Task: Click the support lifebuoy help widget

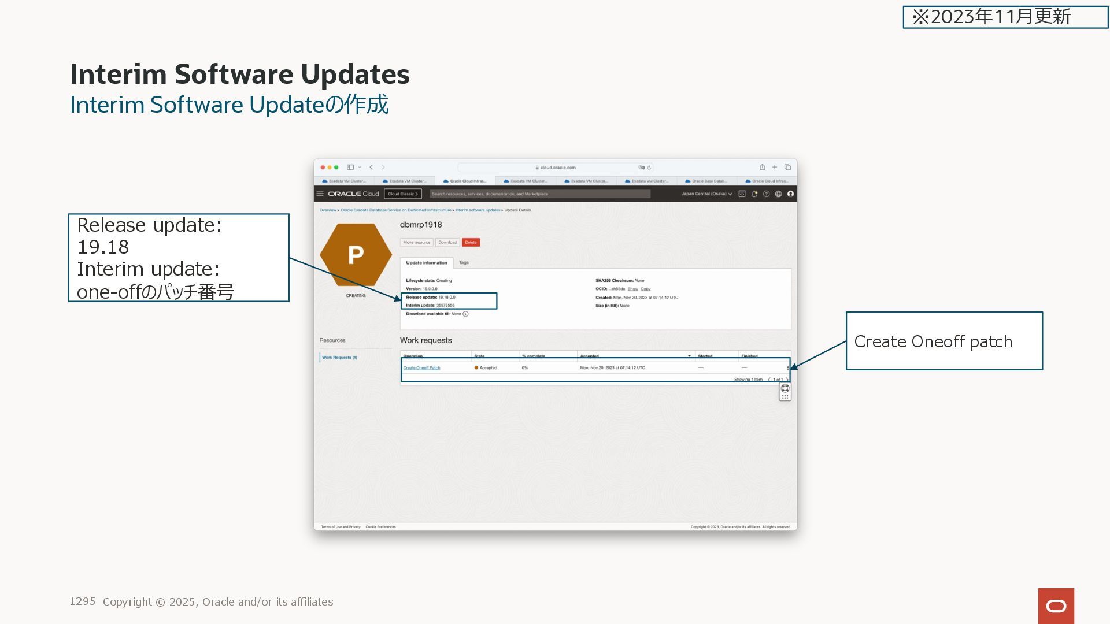Action: click(785, 388)
